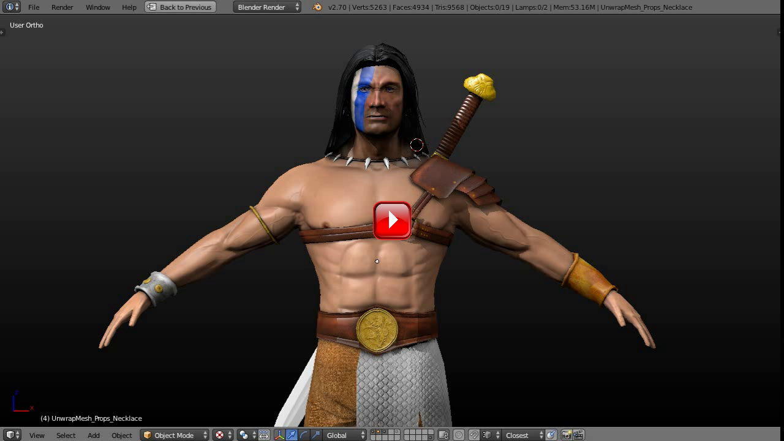Image resolution: width=784 pixels, height=441 pixels.
Task: Open the Select menu in 3D viewport
Action: pyautogui.click(x=66, y=435)
